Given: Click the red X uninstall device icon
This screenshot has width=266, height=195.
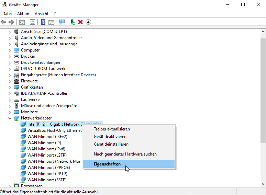Looking at the screenshot, I should coord(80,22).
